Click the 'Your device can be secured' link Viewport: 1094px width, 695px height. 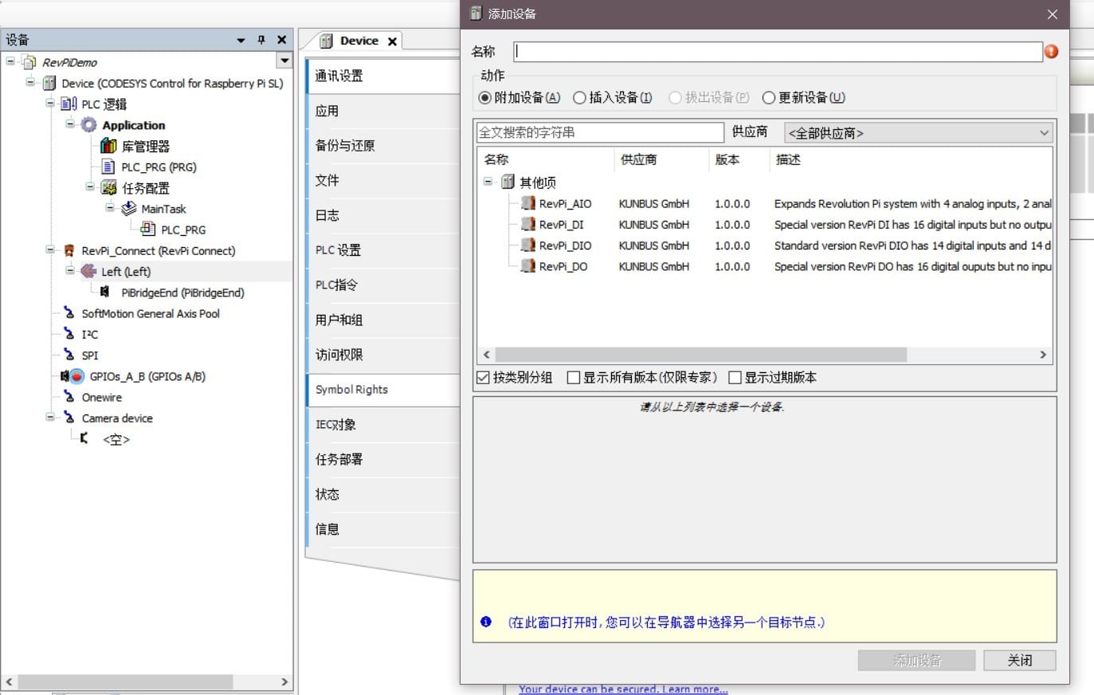[622, 689]
